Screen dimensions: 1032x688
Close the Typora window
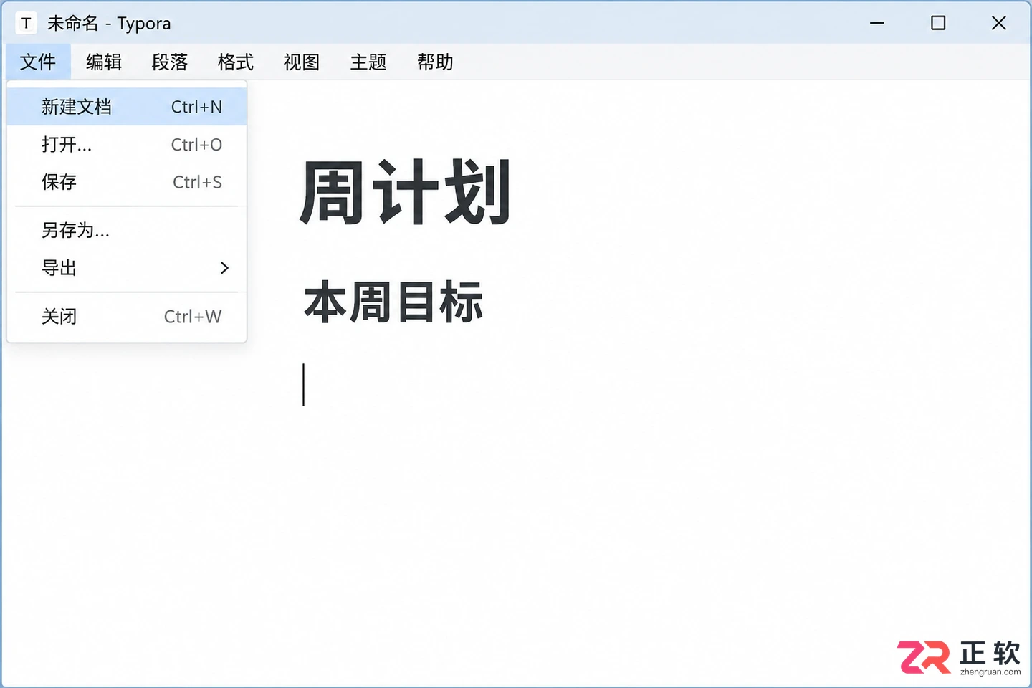point(999,23)
